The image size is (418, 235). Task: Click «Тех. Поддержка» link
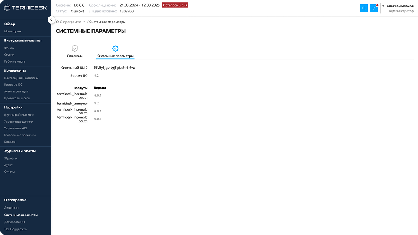pos(15,229)
